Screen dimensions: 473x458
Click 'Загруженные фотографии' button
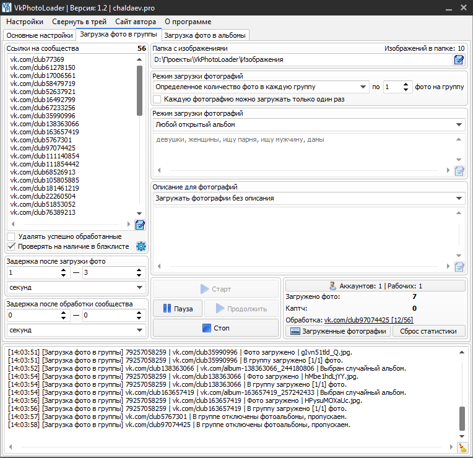(x=337, y=331)
